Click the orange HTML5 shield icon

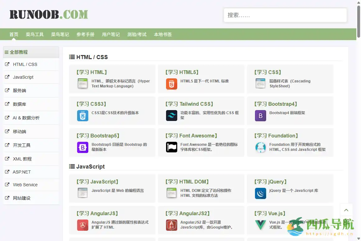(x=171, y=84)
